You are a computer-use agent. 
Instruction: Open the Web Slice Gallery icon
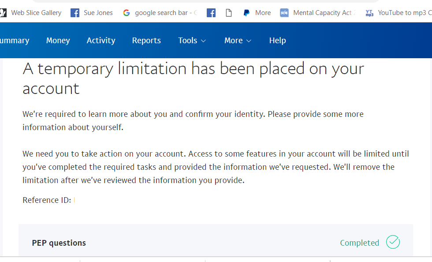pos(4,12)
